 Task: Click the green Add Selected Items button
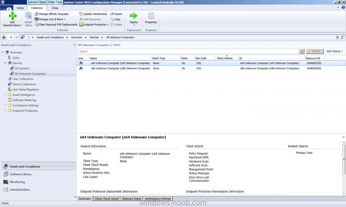tap(12, 20)
